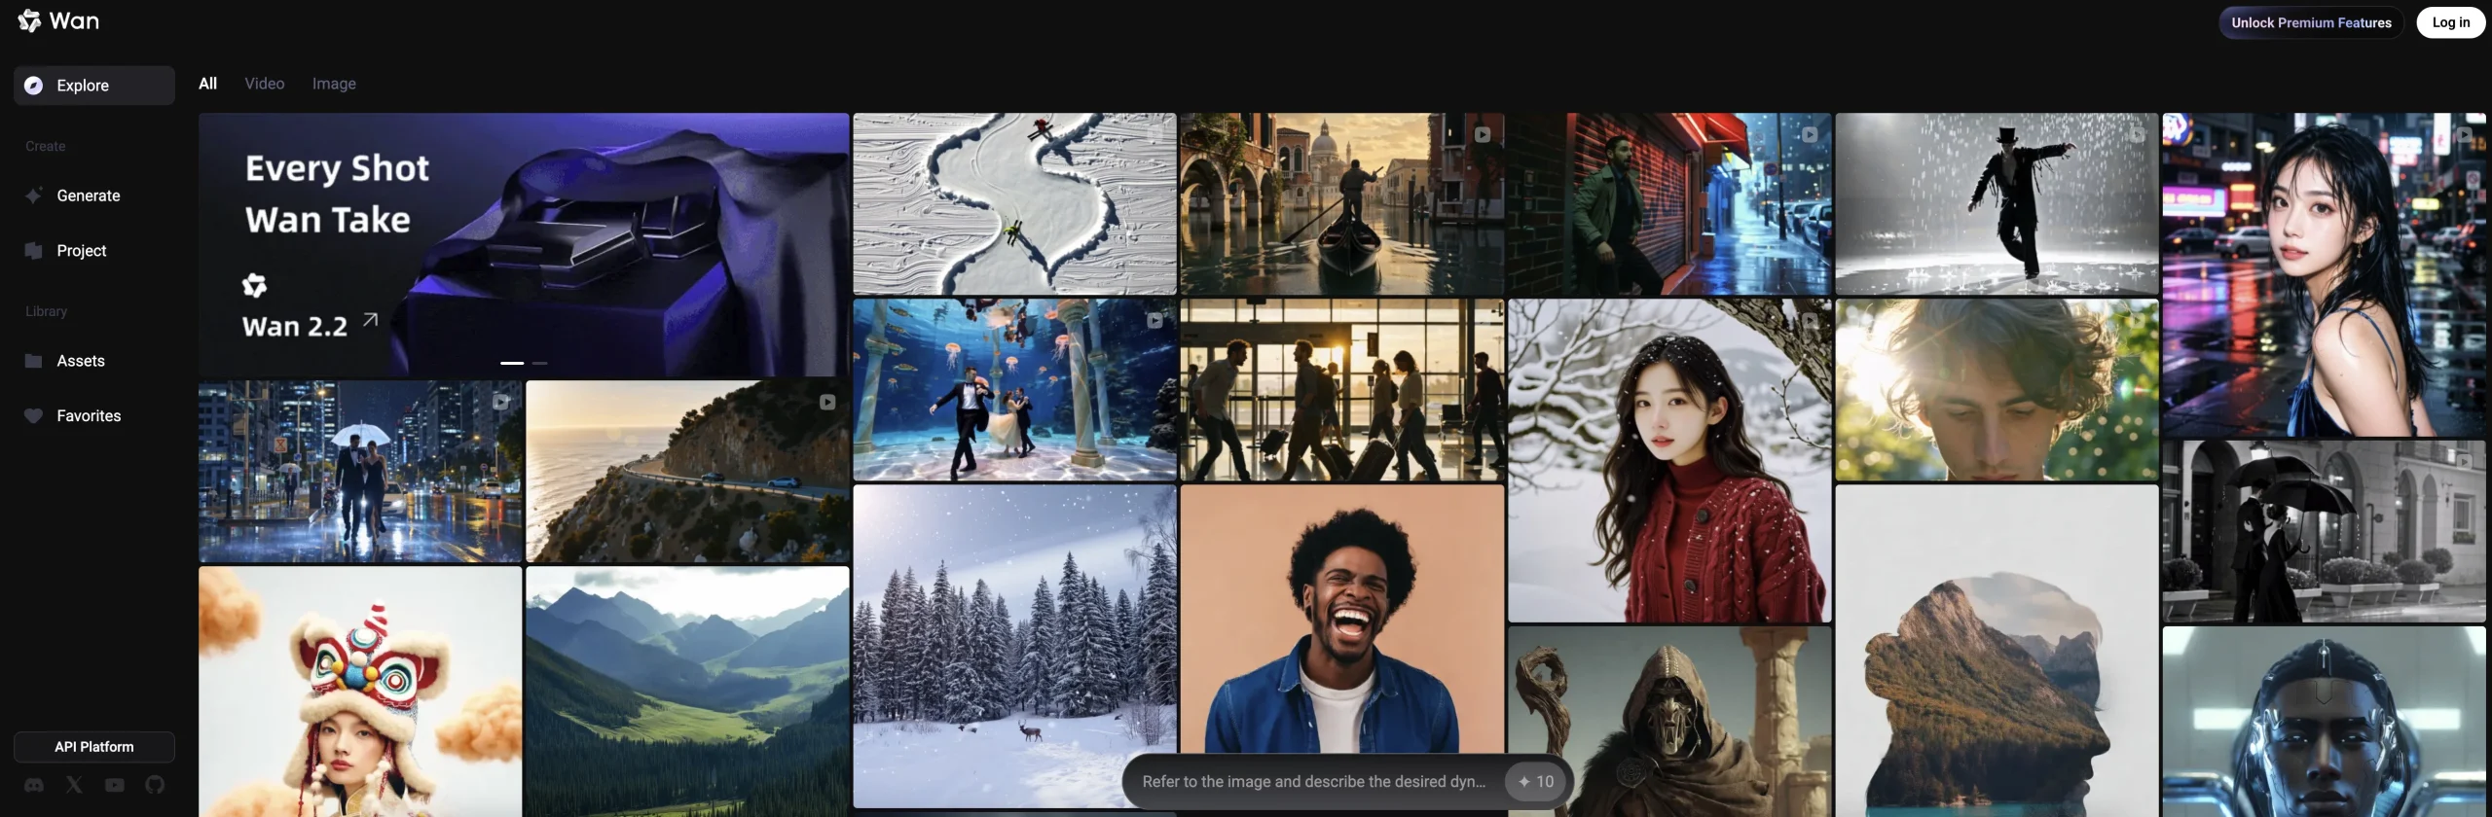Open the GitHub repository icon
2492x817 pixels.
[155, 785]
